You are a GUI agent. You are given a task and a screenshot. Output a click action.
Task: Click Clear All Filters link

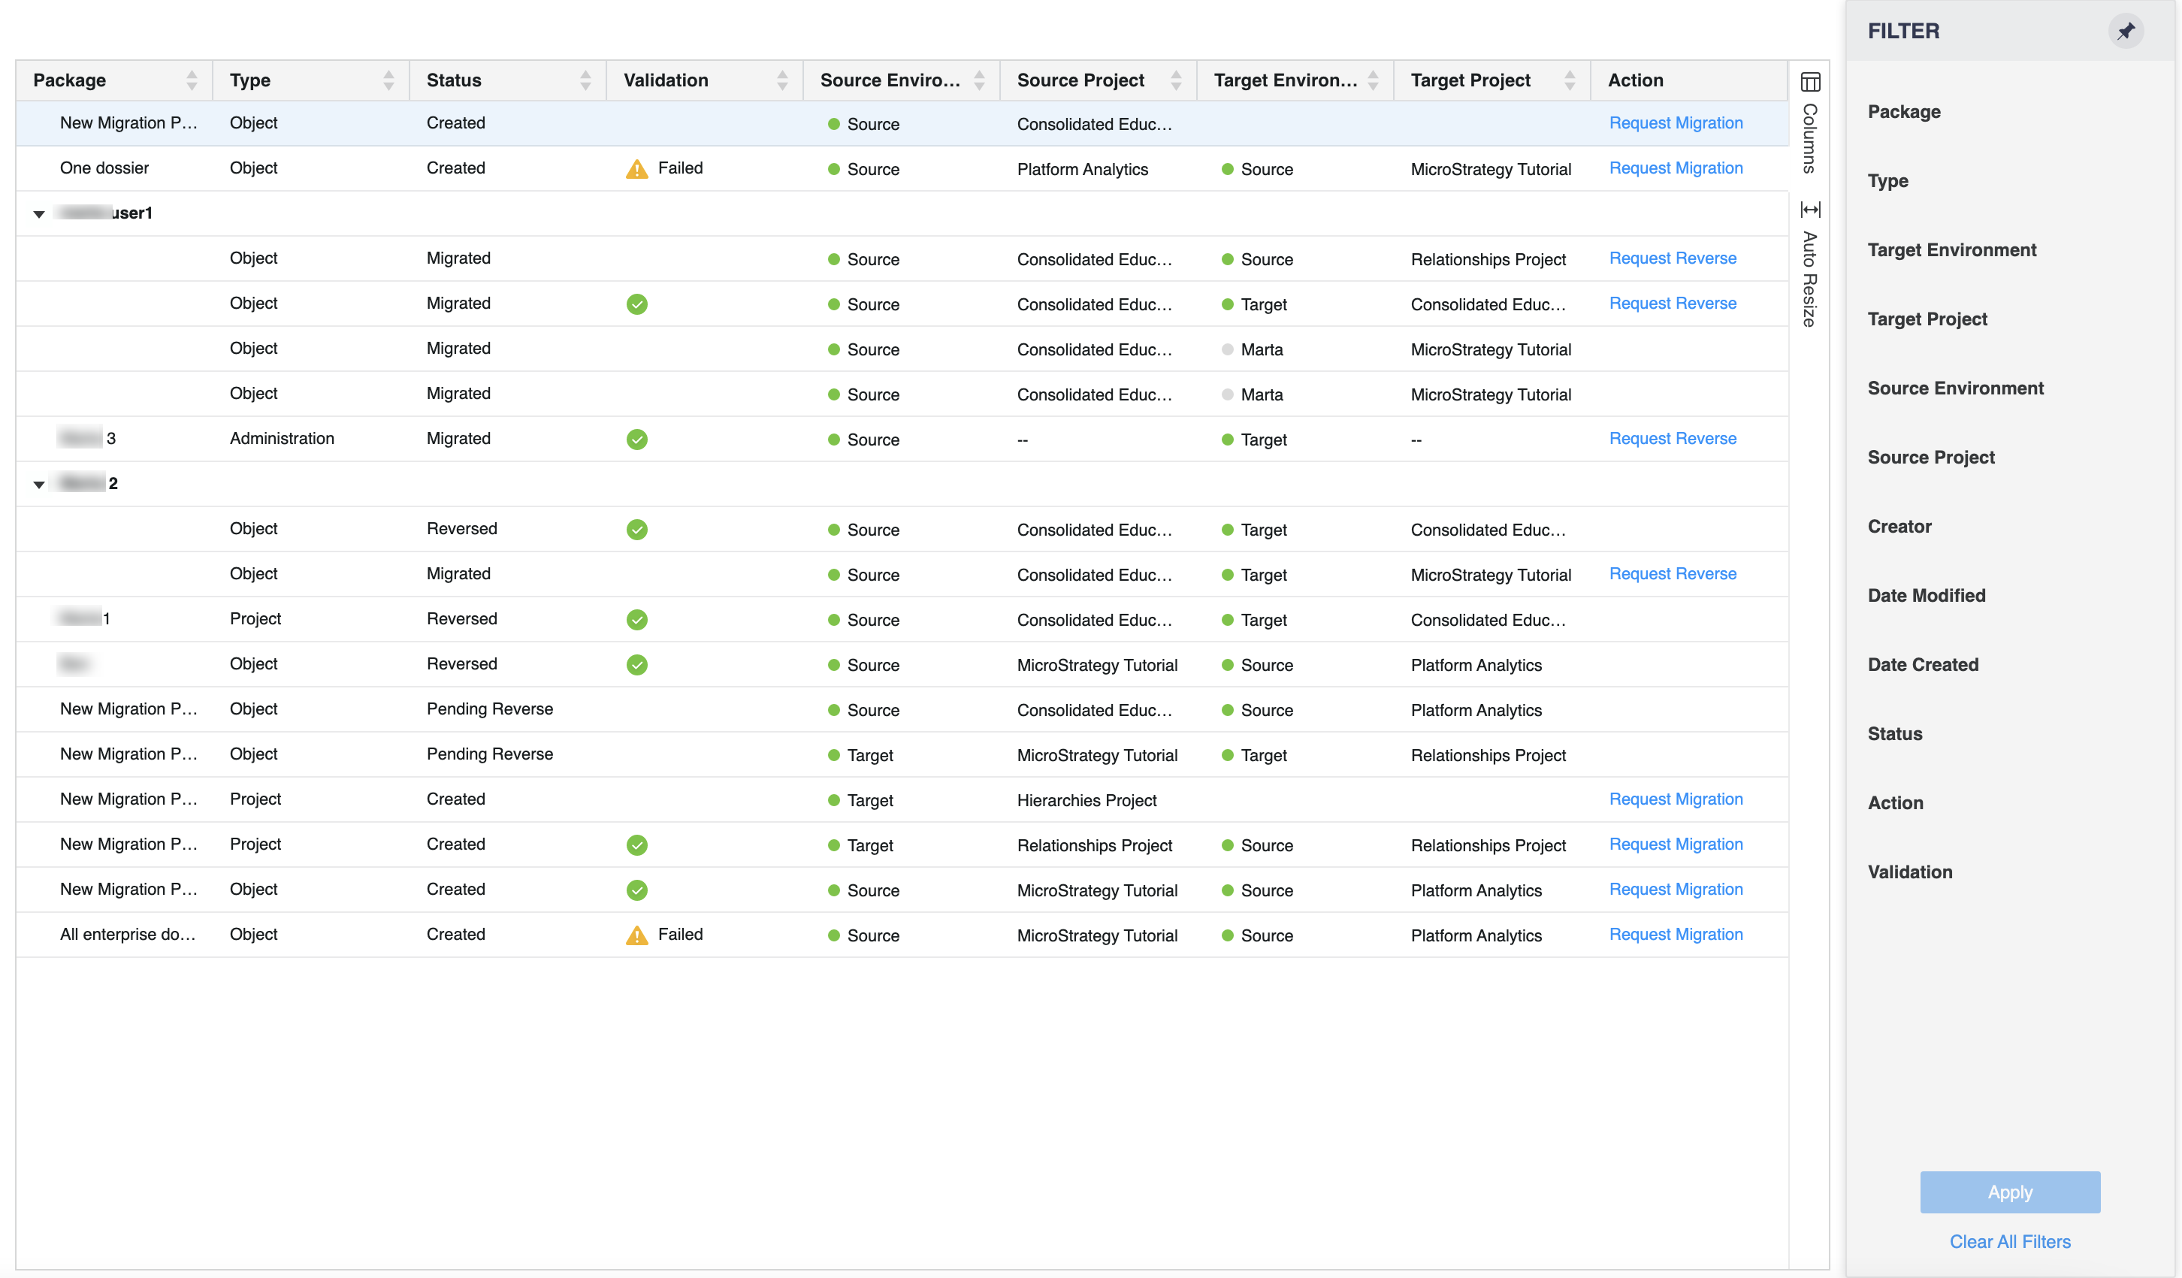(x=2009, y=1240)
